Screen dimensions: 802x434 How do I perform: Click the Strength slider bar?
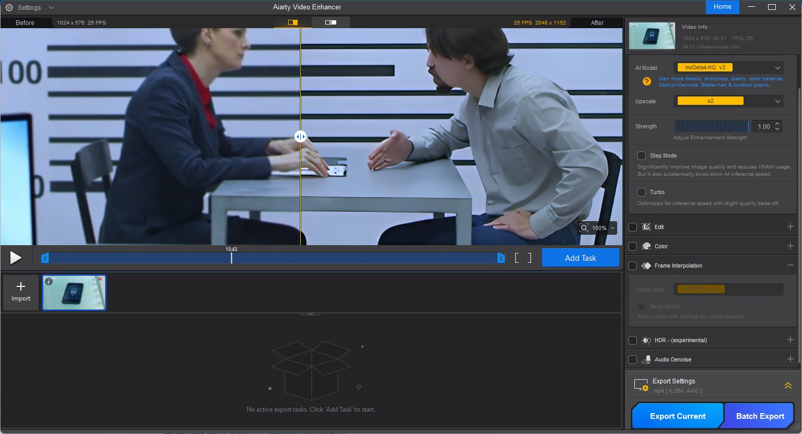(711, 126)
